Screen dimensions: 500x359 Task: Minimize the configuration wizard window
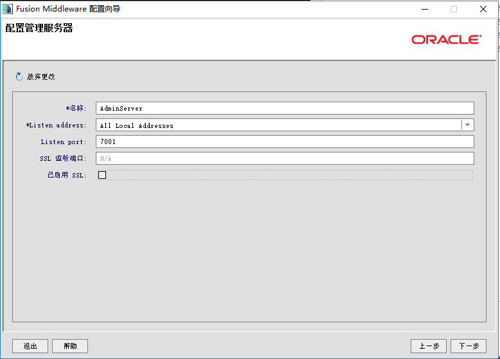point(425,9)
